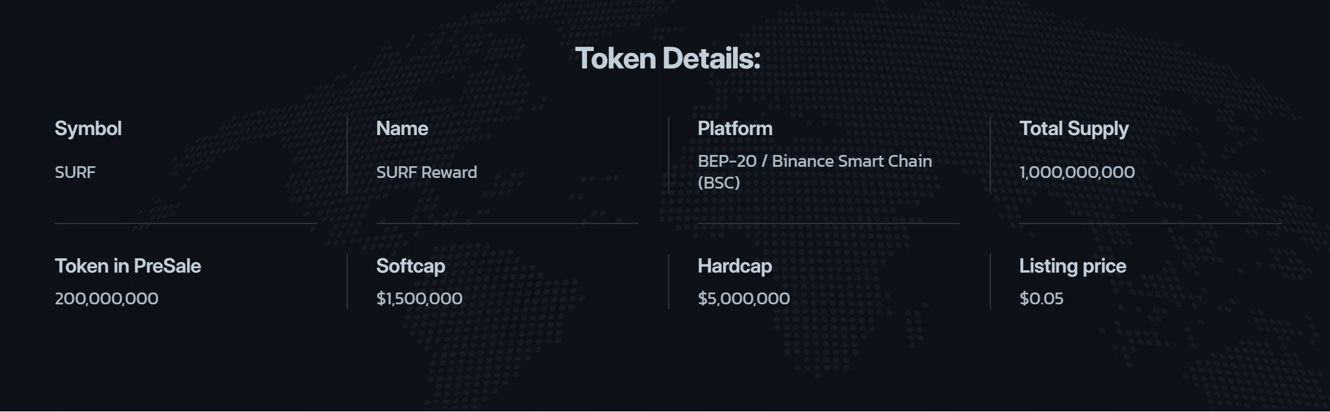1330x412 pixels.
Task: Select the Total Supply label
Action: (1074, 129)
